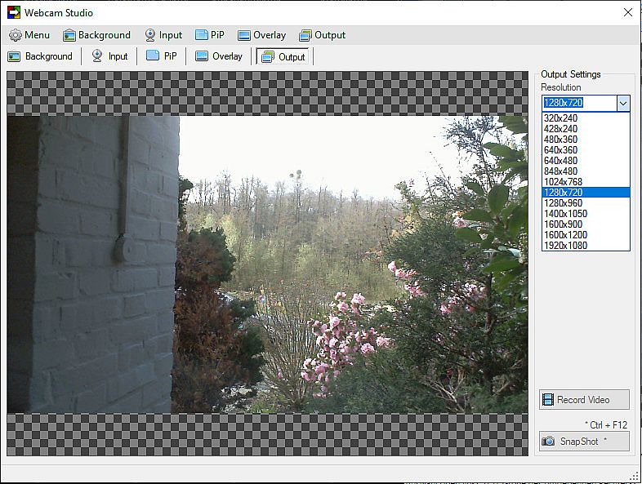Choose 428x240 resolution
Screen dimensions: 642x484
pyautogui.click(x=586, y=129)
